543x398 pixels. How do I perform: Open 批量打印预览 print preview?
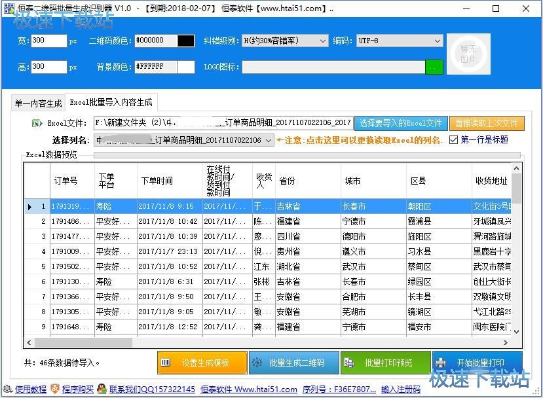pos(385,363)
